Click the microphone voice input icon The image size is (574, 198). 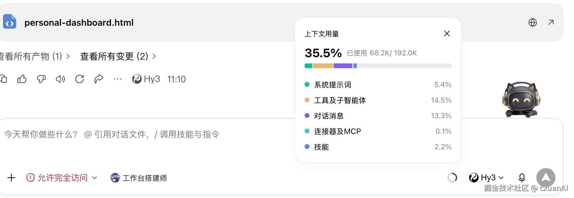(522, 178)
